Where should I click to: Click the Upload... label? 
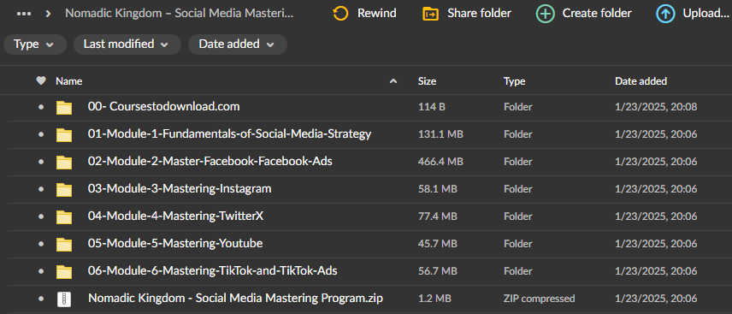(x=705, y=13)
